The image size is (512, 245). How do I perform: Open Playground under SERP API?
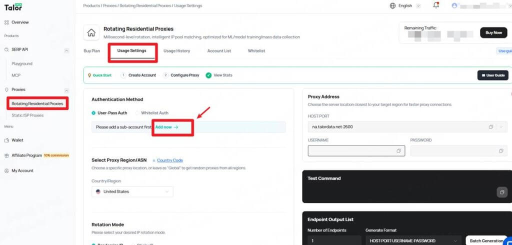pos(22,63)
